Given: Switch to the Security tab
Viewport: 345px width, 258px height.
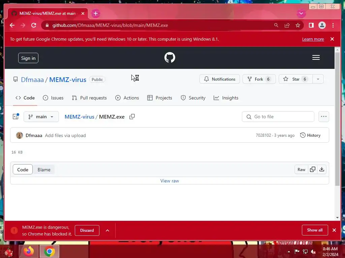Looking at the screenshot, I should coord(193,98).
